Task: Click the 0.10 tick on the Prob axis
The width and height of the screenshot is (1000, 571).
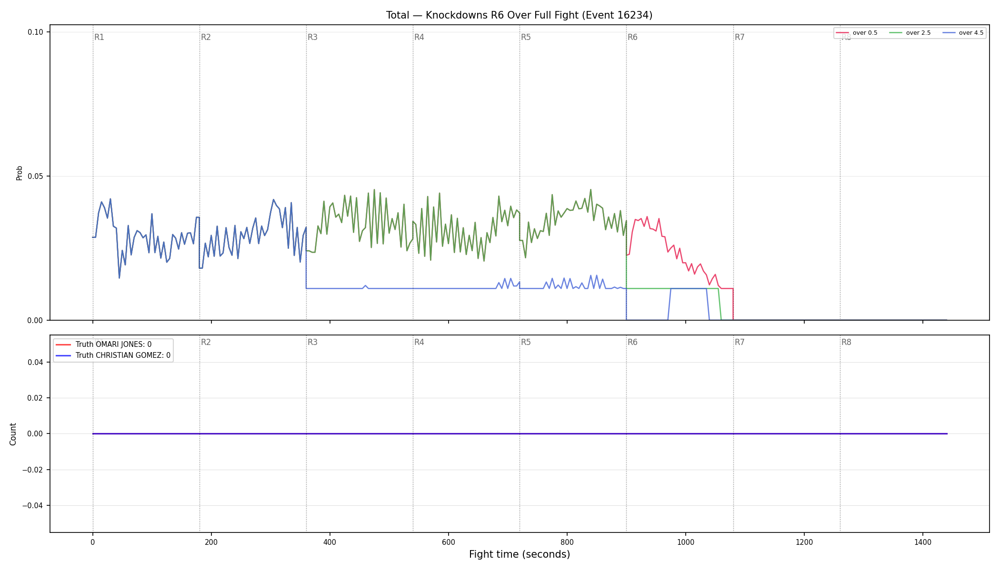Action: (x=35, y=32)
